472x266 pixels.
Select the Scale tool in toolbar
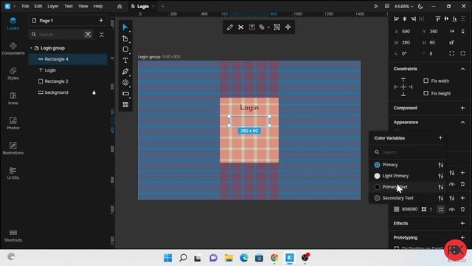pos(125,38)
